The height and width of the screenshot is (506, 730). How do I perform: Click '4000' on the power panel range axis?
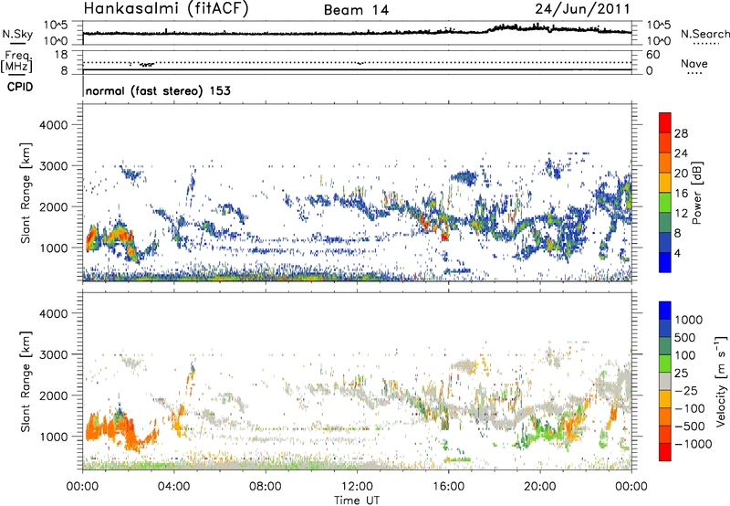(53, 125)
